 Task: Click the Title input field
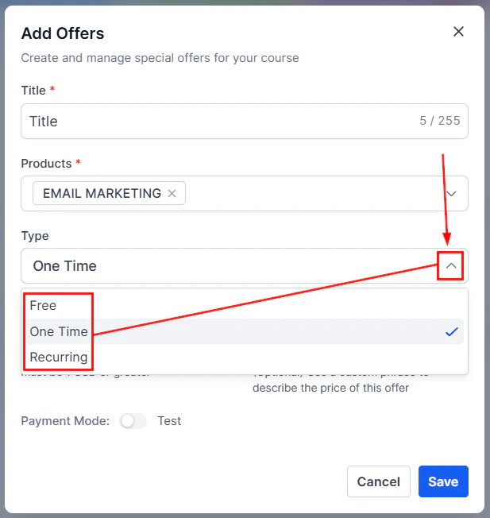[x=245, y=122]
